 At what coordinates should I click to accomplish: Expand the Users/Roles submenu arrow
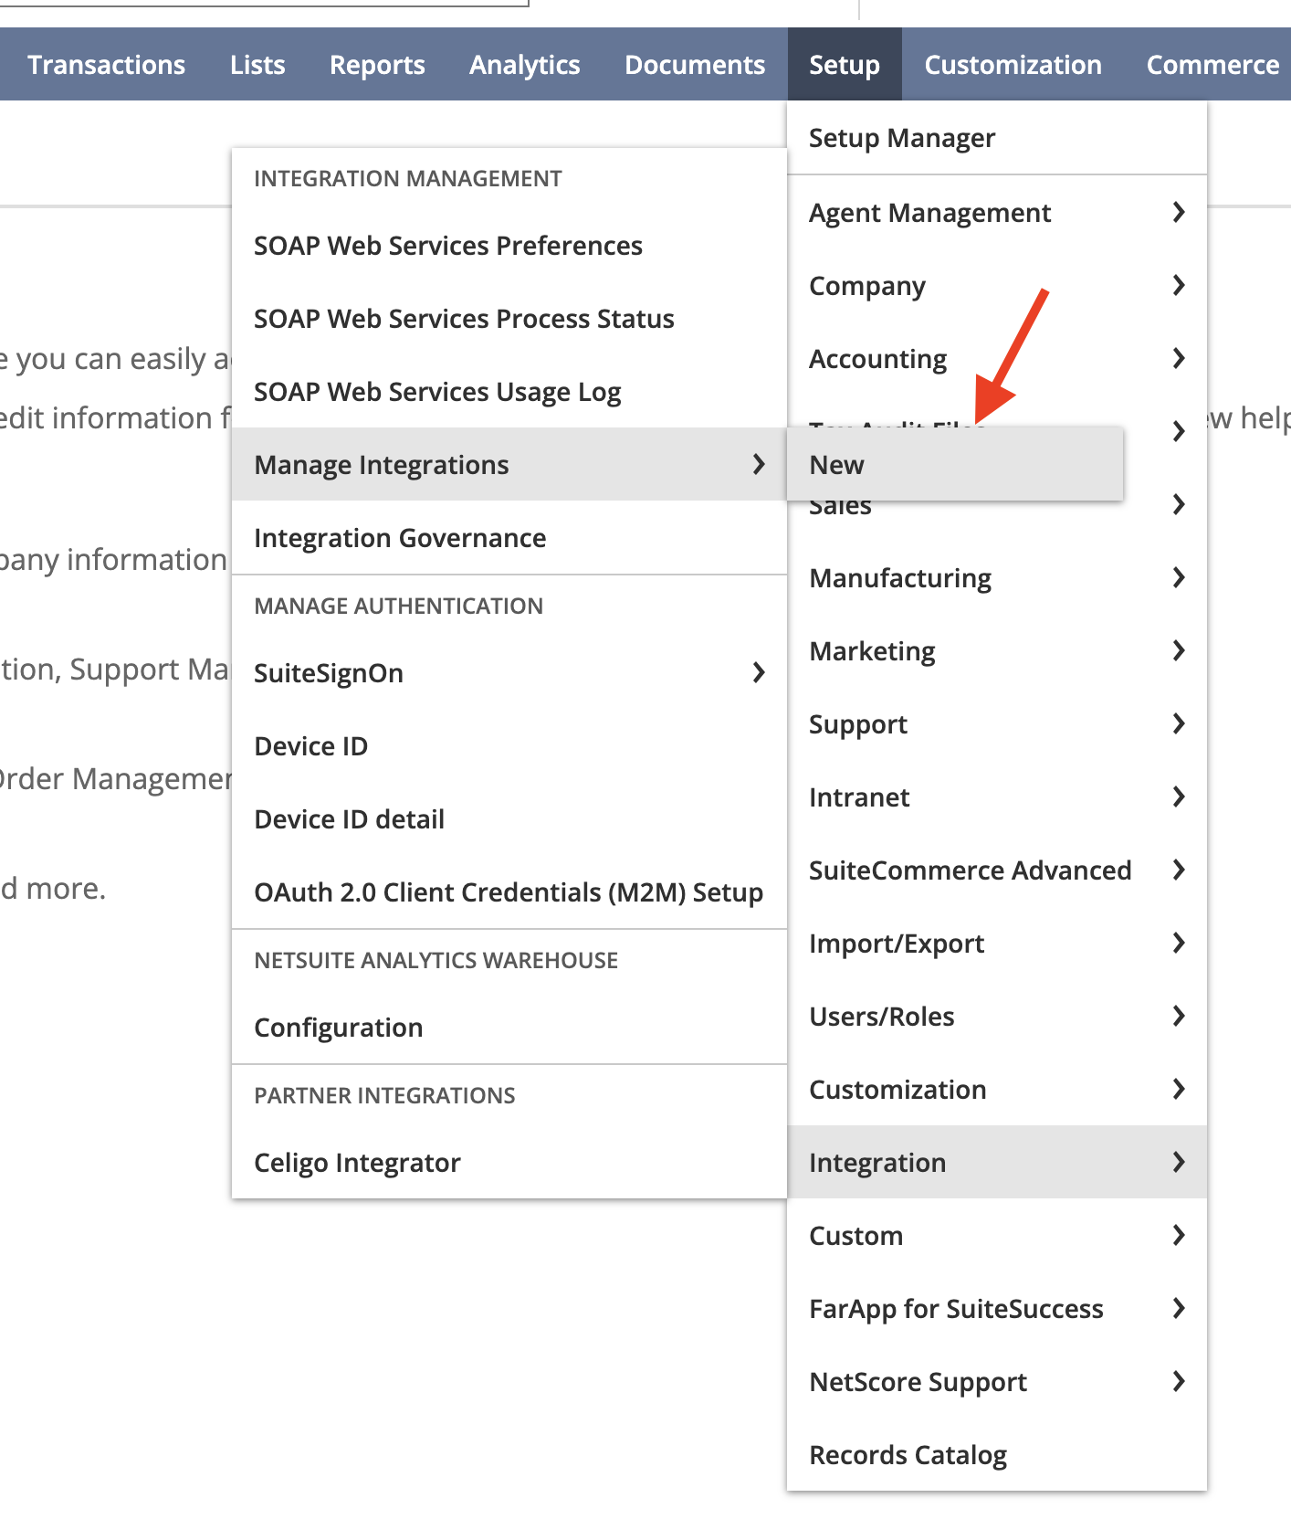coord(1179,1017)
